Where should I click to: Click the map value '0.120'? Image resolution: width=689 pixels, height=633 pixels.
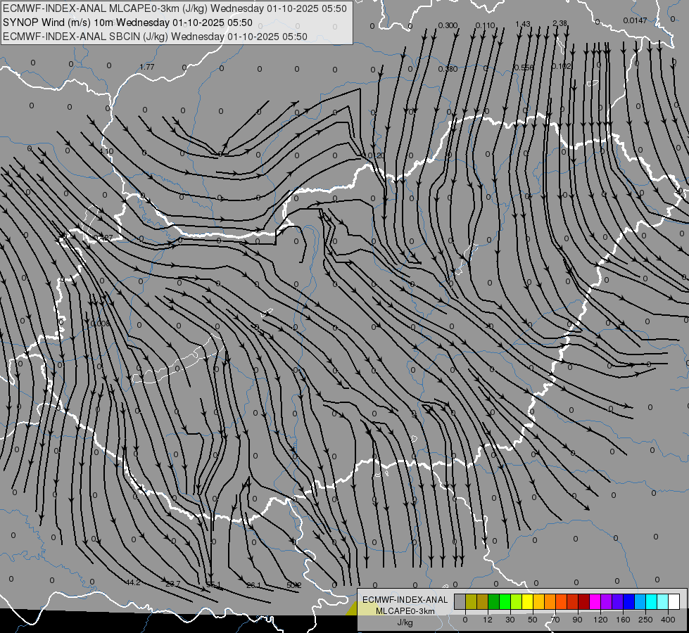(x=374, y=155)
